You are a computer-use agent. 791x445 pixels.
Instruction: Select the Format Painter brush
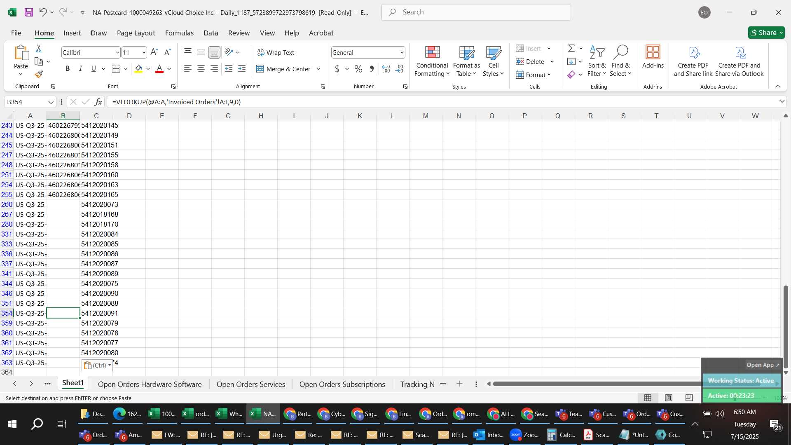tap(39, 74)
